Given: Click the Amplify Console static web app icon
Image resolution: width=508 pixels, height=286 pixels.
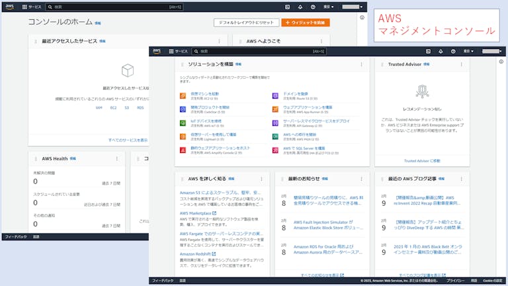Looking at the screenshot, I should click(183, 150).
